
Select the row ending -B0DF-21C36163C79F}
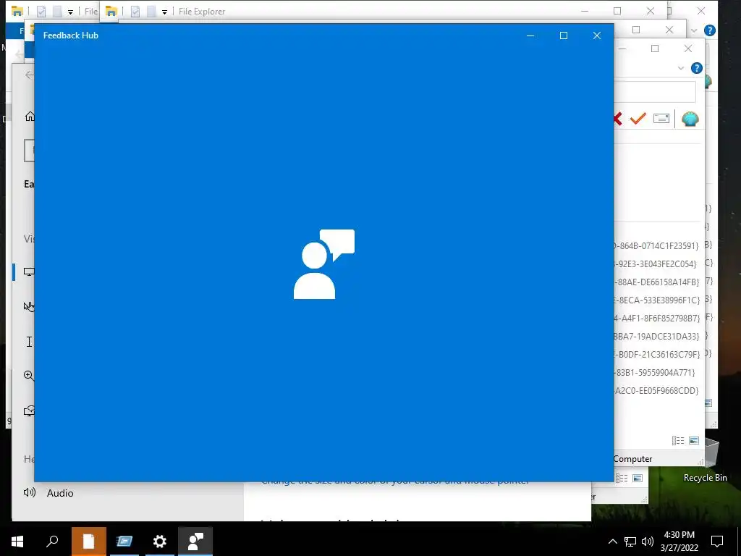tap(657, 355)
